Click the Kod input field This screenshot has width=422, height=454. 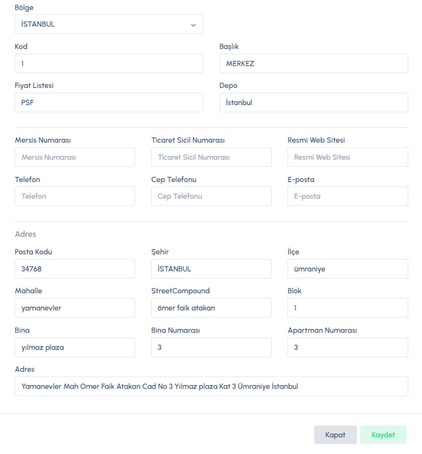[109, 63]
